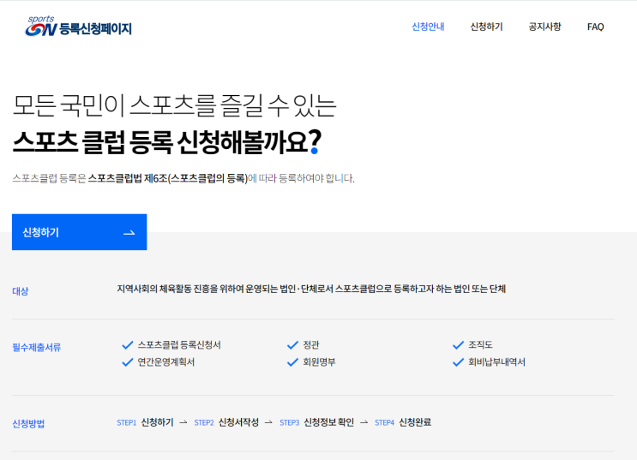
Task: Select the text 회비납부내역서
Action: 496,362
